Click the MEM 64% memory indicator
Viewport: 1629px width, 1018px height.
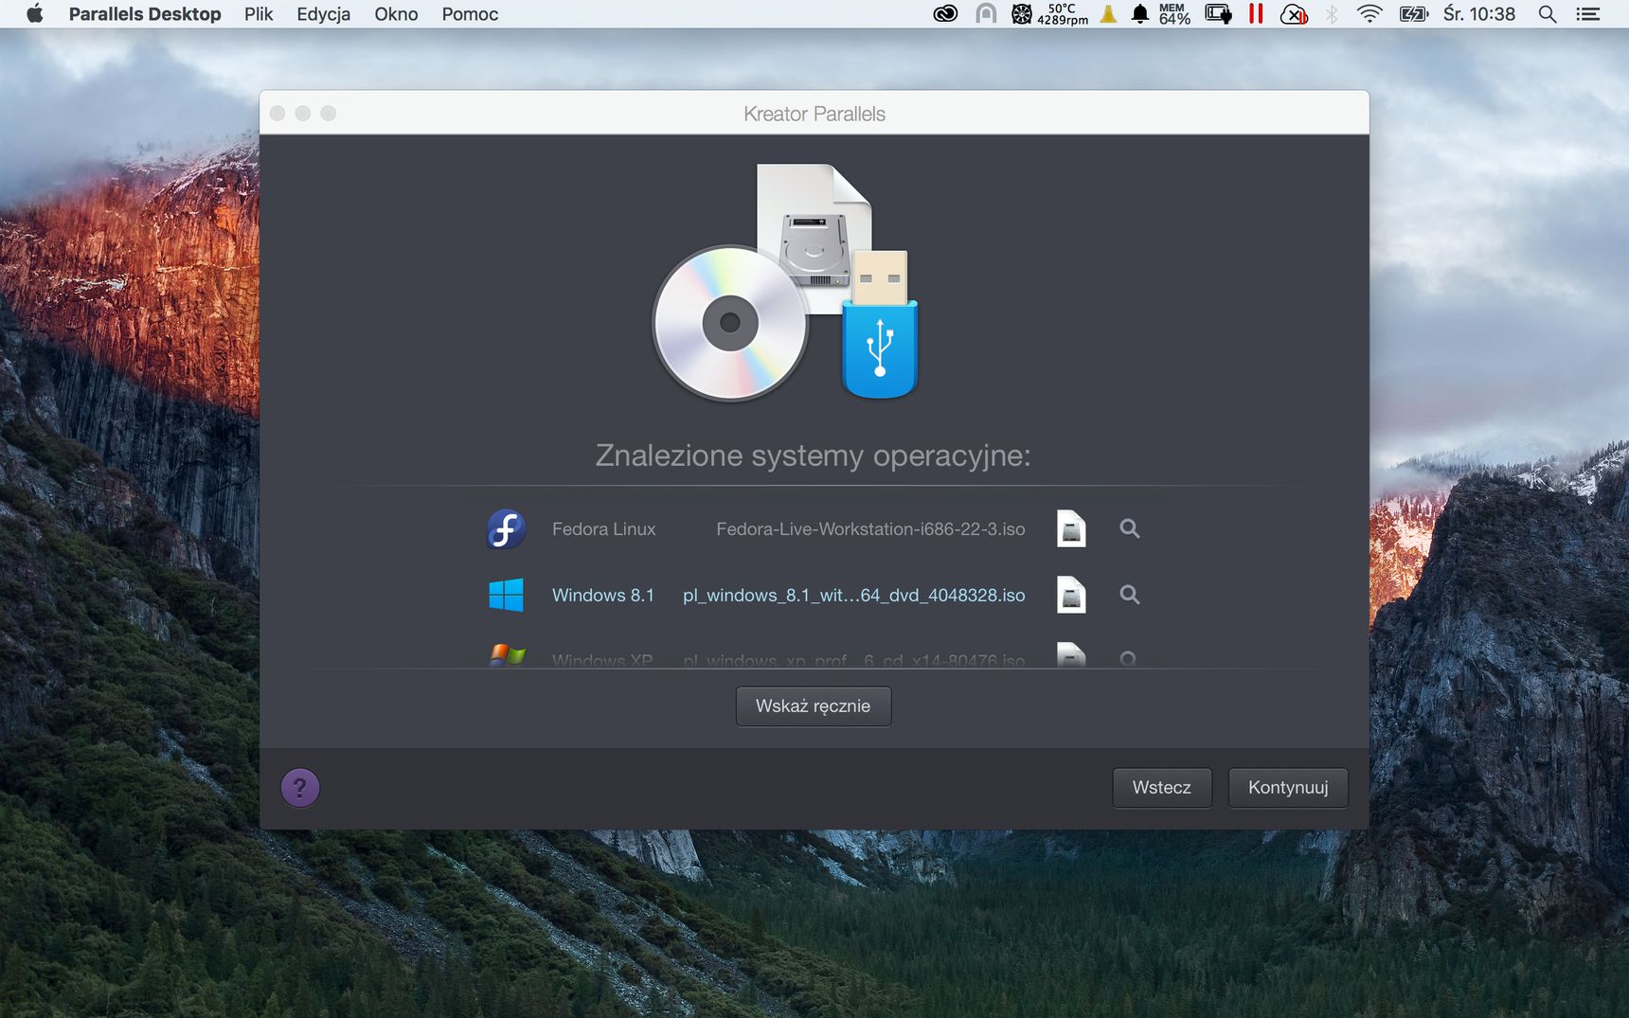1174,14
